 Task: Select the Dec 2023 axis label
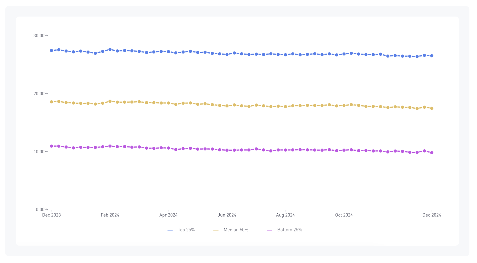51,215
